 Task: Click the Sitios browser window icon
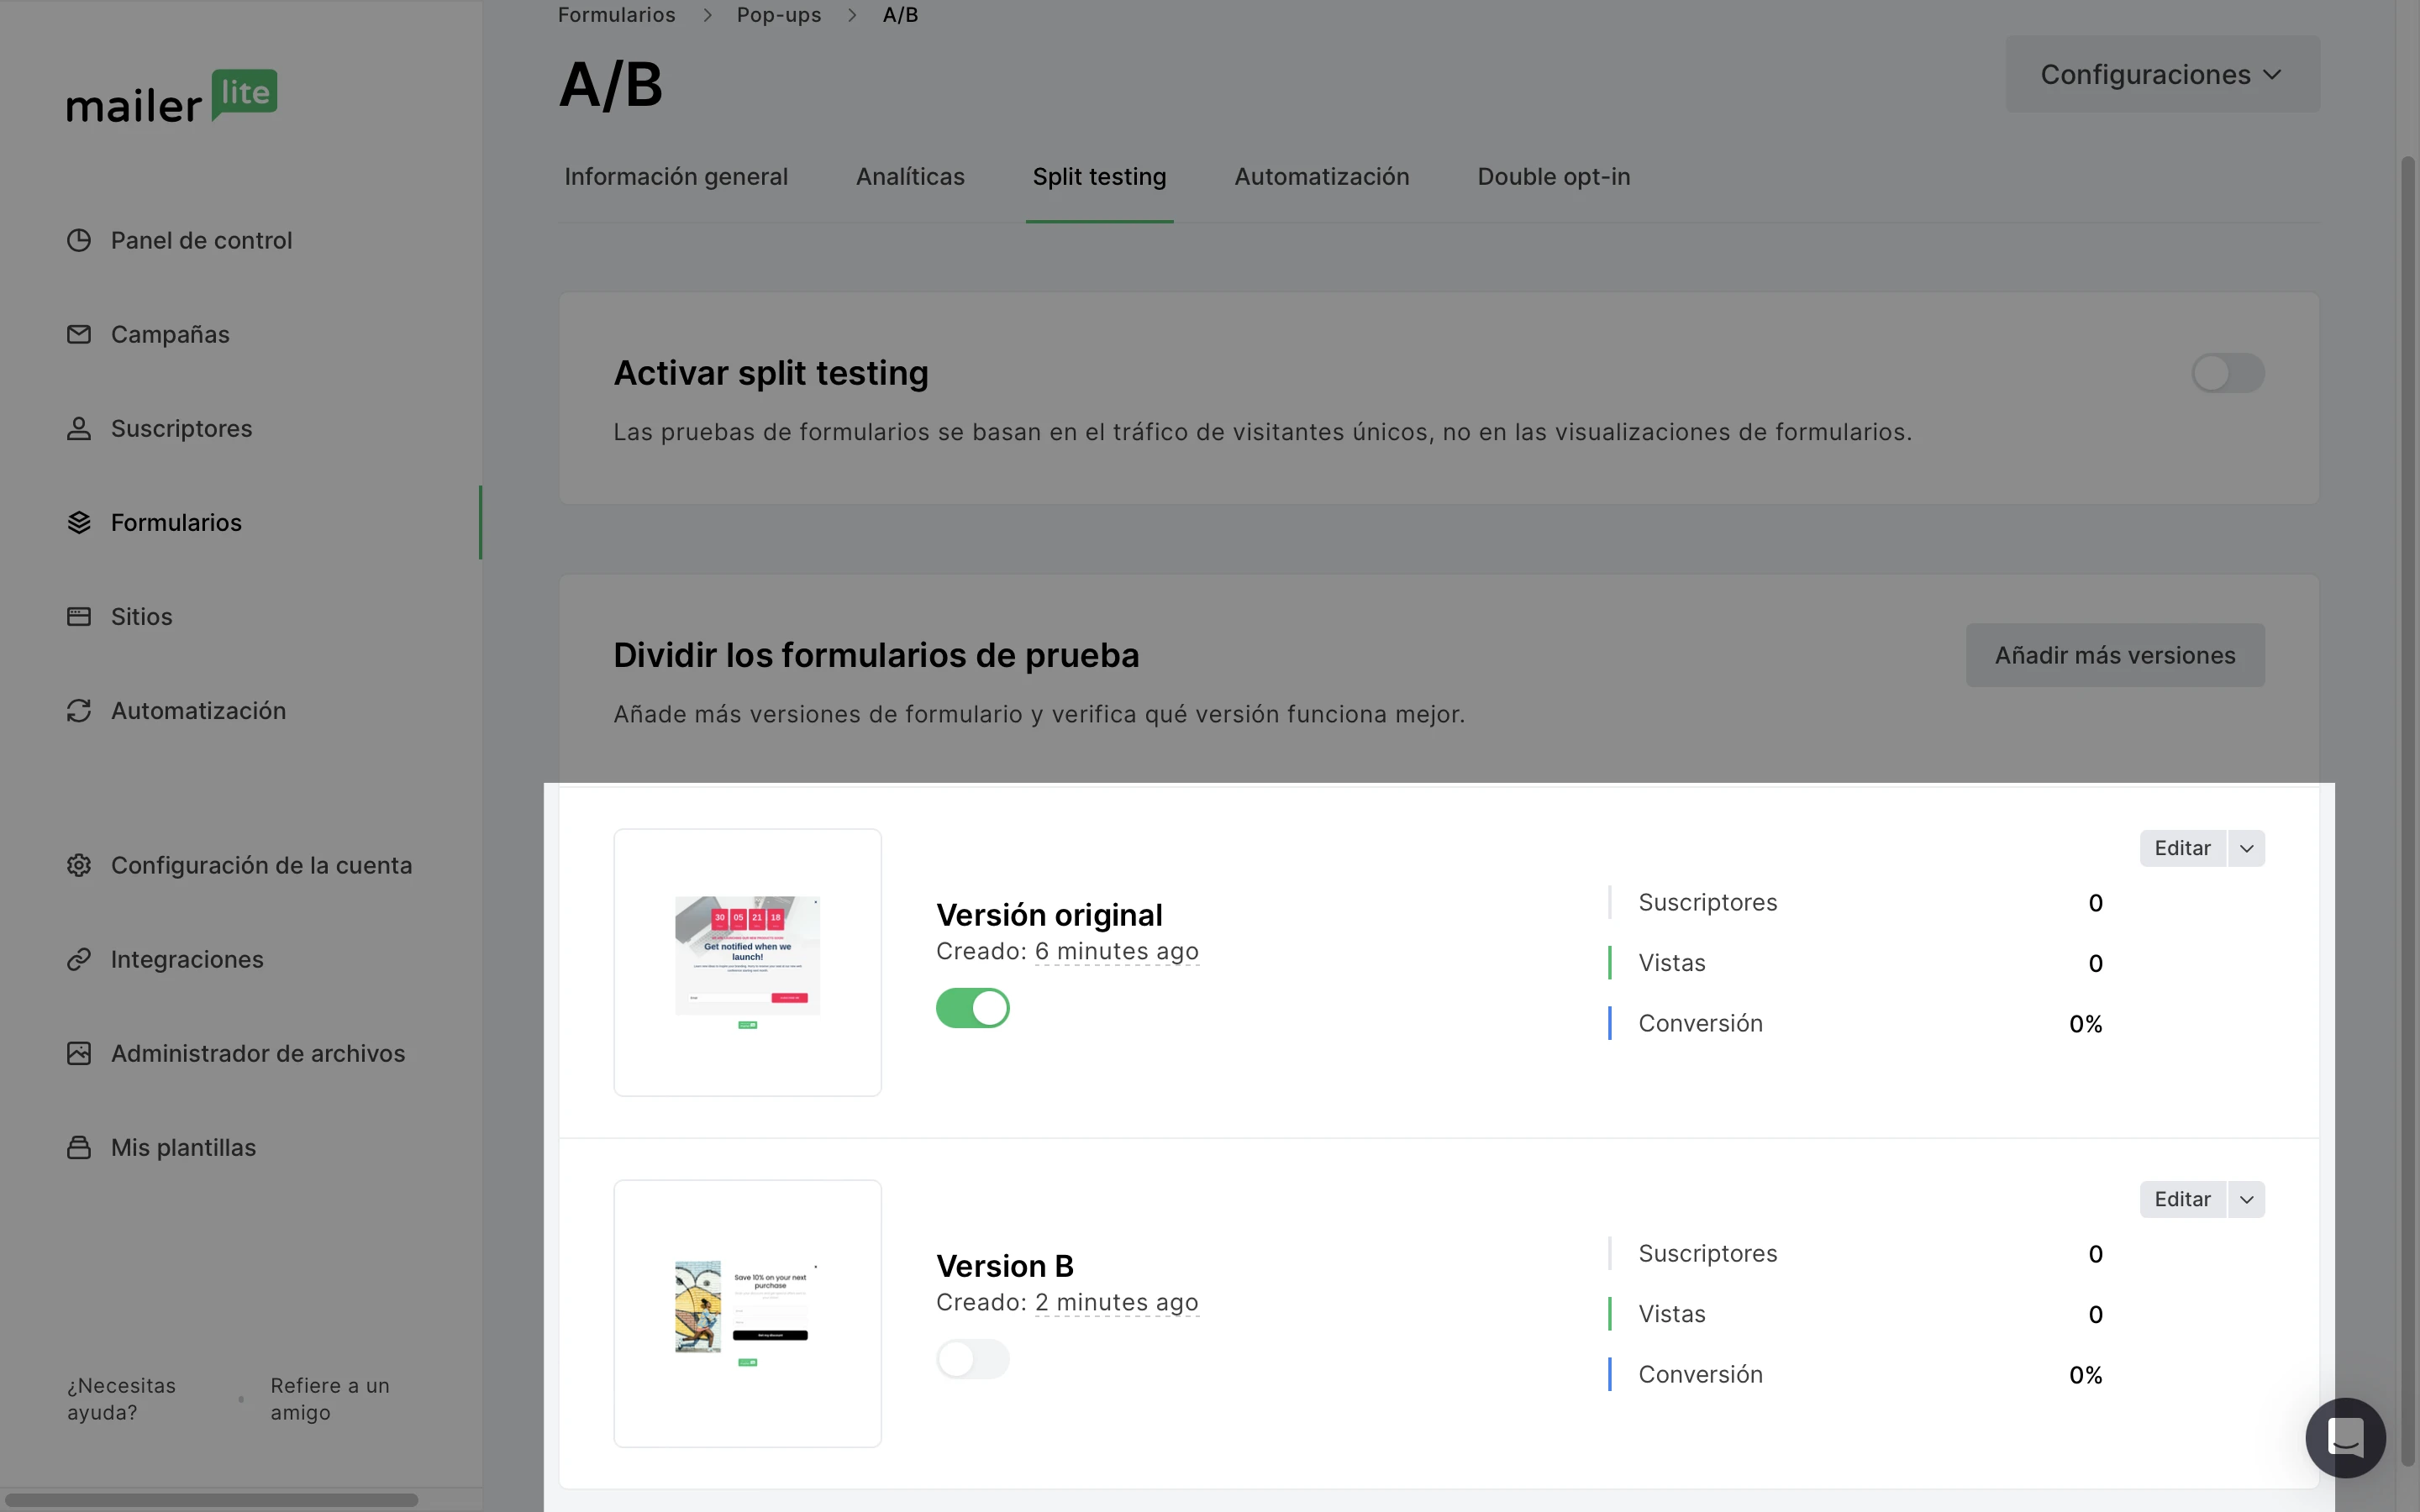coord(79,616)
